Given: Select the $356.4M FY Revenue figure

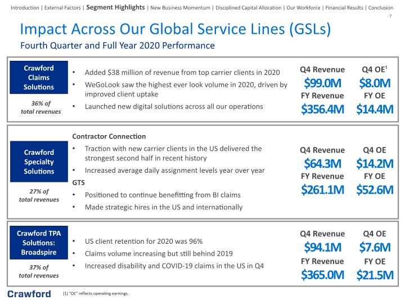Looking at the screenshot, I should pyautogui.click(x=322, y=109).
